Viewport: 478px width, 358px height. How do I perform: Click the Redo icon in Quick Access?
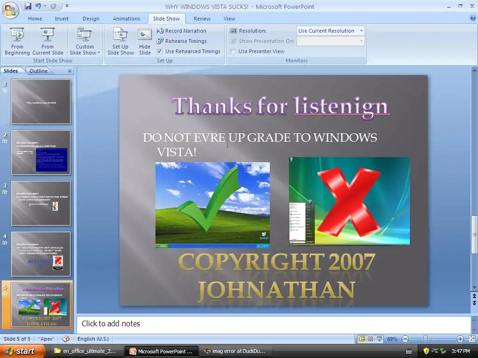[x=53, y=6]
